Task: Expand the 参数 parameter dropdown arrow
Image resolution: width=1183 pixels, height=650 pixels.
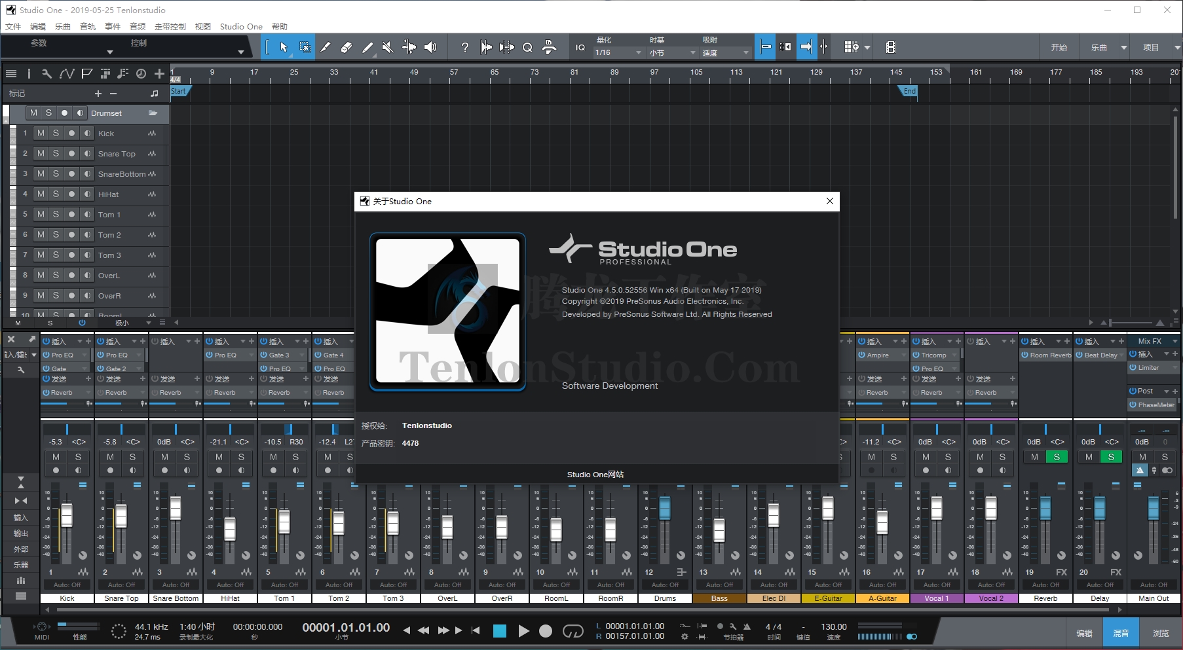Action: (x=110, y=52)
